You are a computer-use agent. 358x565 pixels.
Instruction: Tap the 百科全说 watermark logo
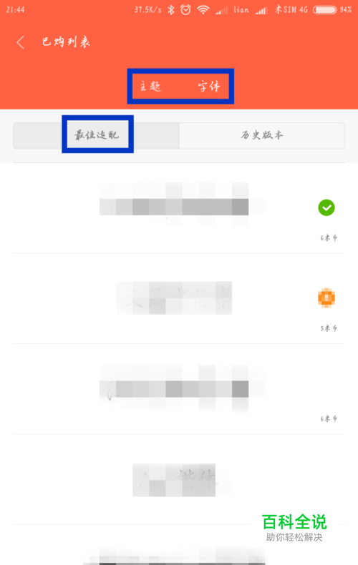point(294,528)
